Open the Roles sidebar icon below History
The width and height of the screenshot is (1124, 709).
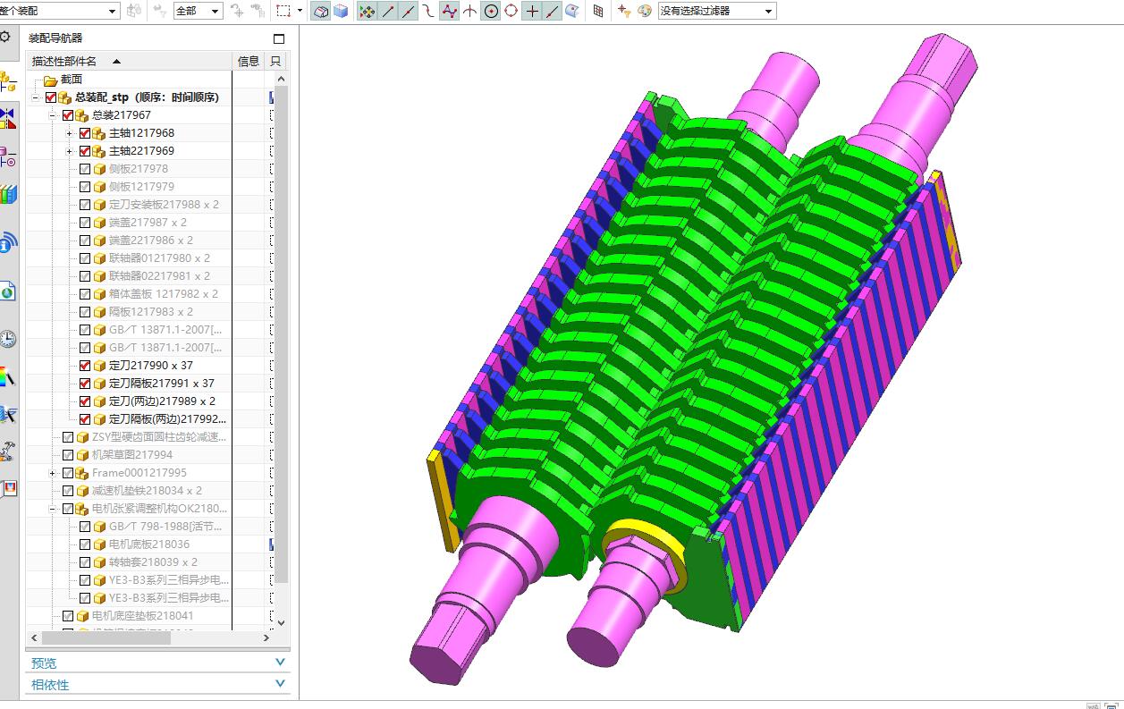[x=7, y=377]
